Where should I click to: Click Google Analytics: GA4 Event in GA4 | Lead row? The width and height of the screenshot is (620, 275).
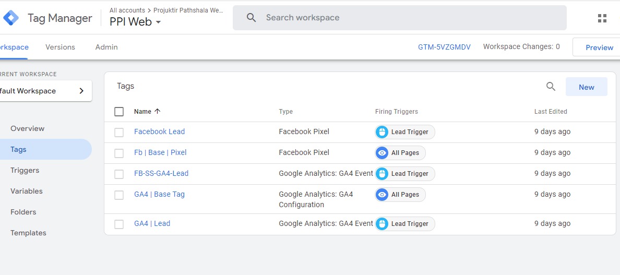point(326,224)
